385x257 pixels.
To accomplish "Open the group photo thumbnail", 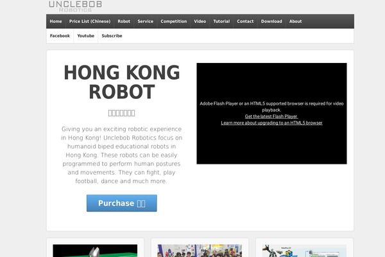I will click(200, 251).
